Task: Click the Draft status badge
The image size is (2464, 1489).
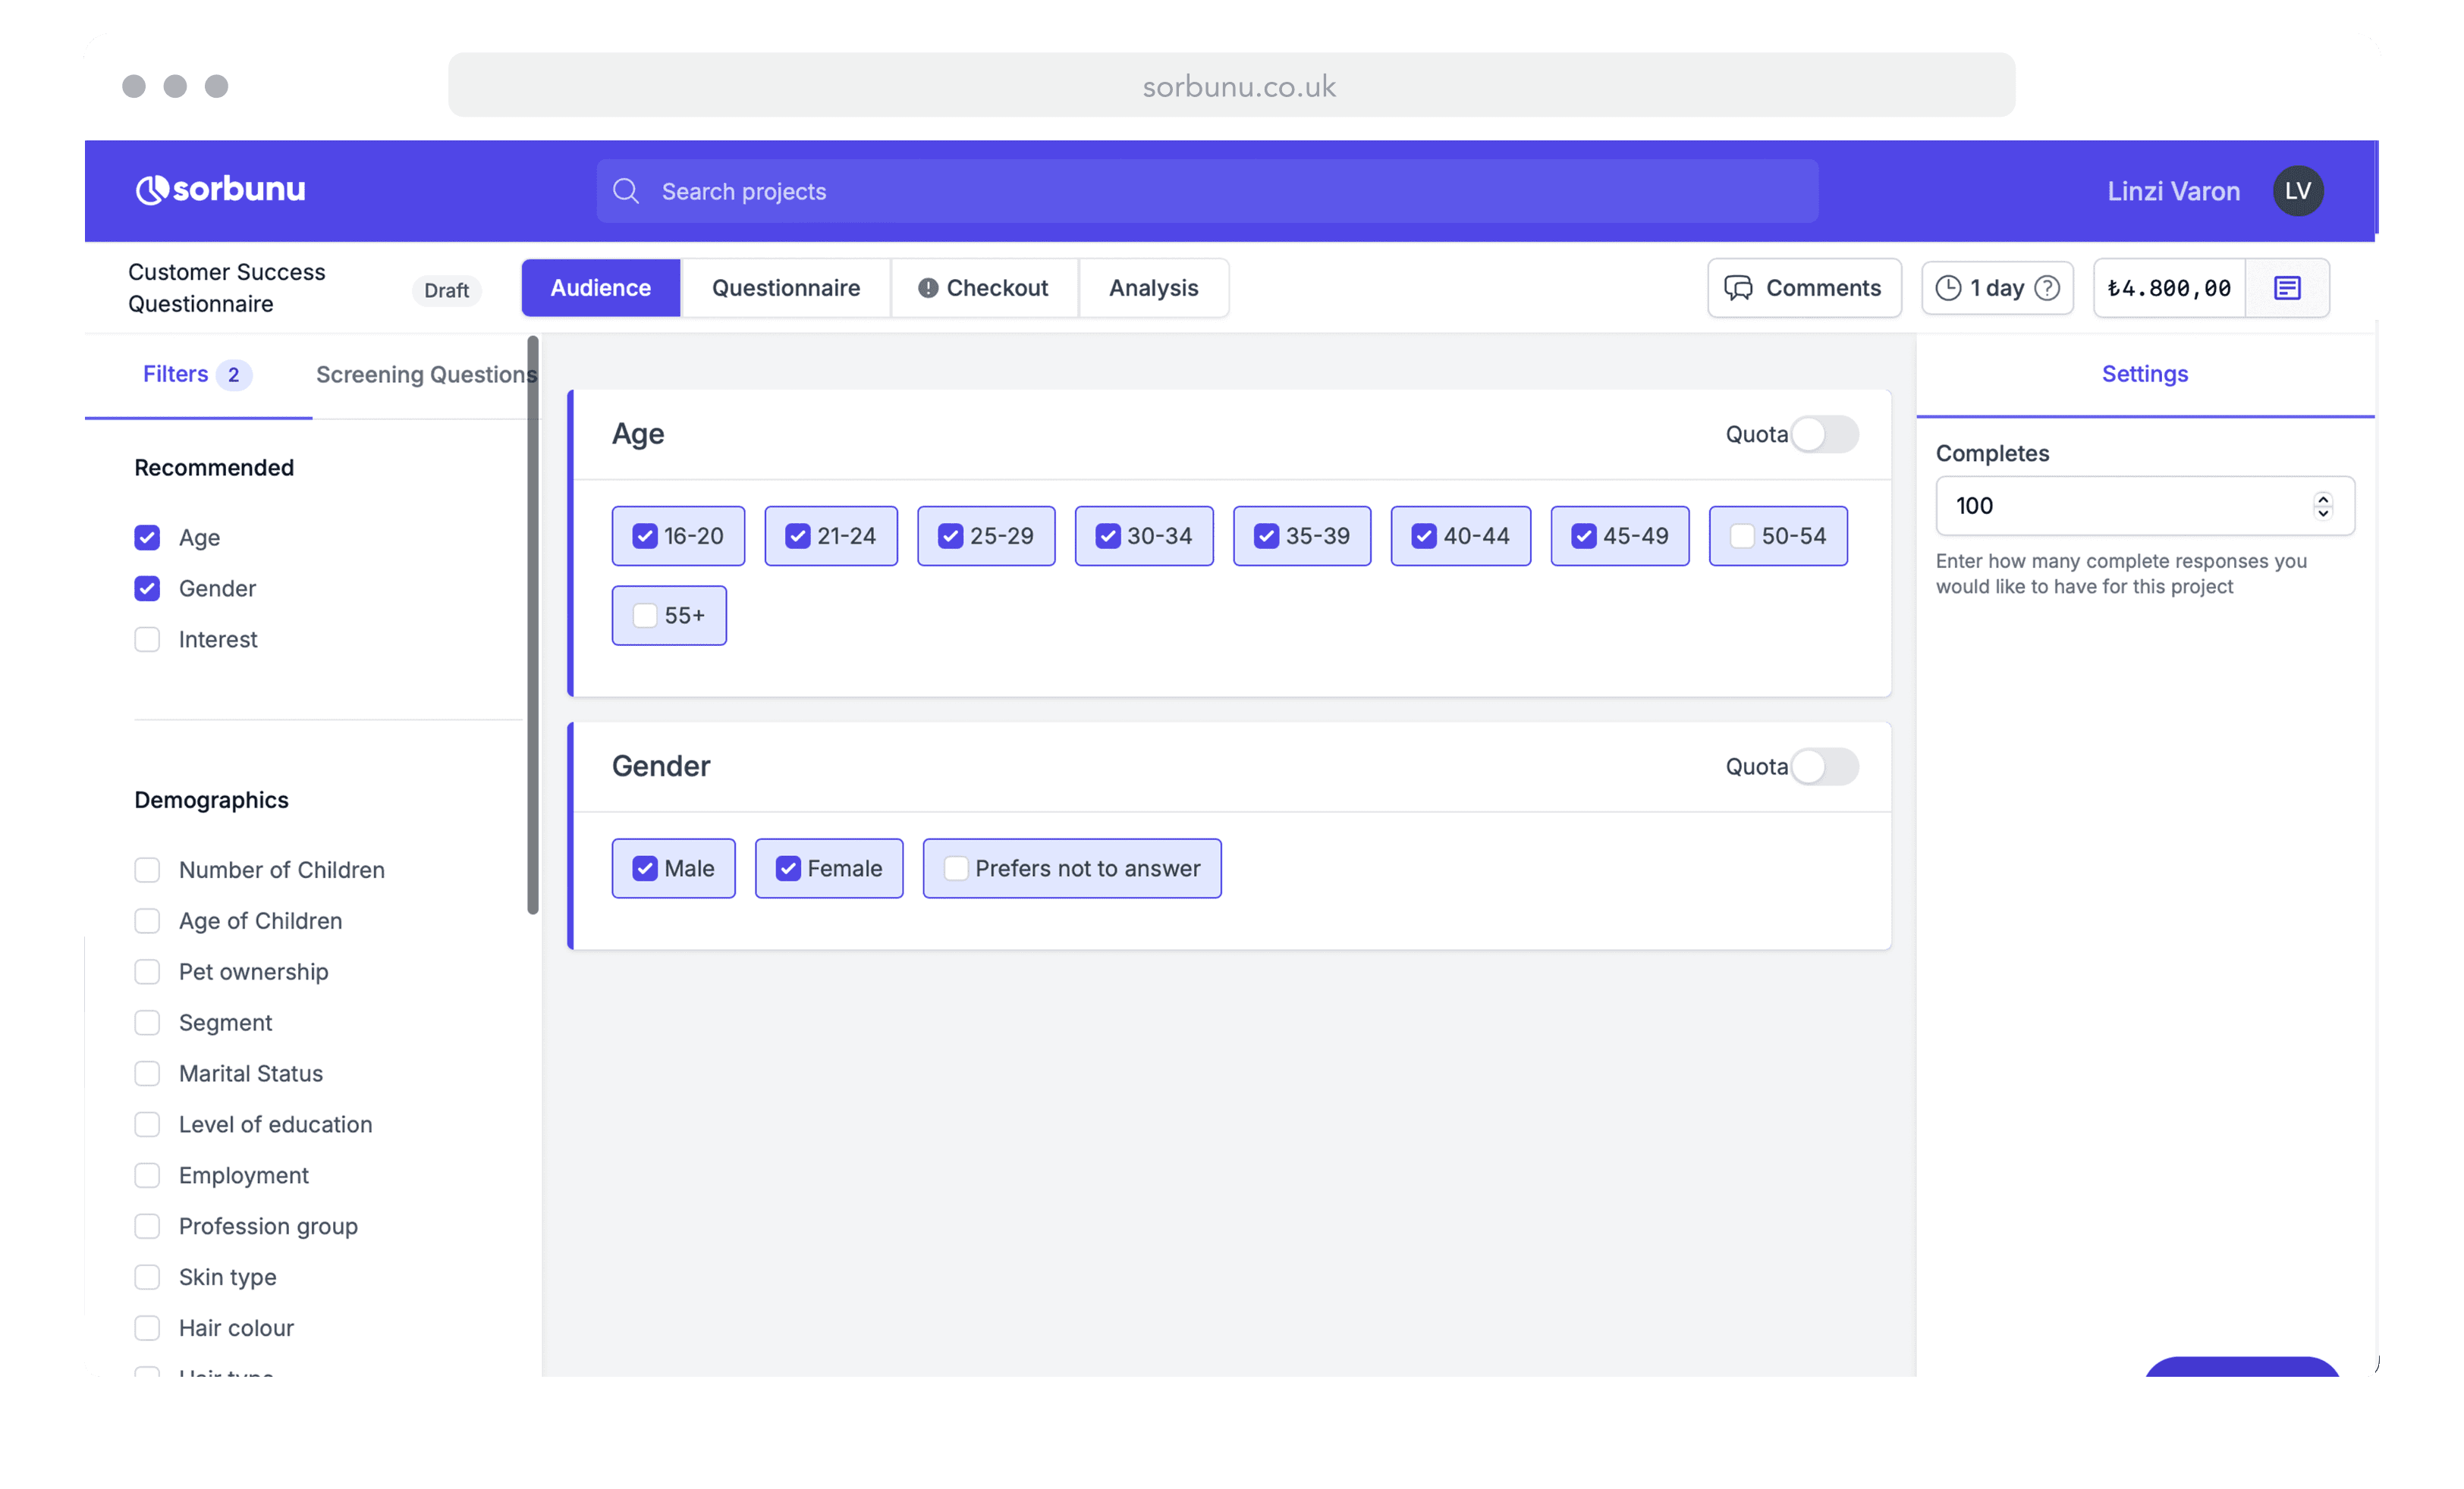Action: (x=446, y=291)
